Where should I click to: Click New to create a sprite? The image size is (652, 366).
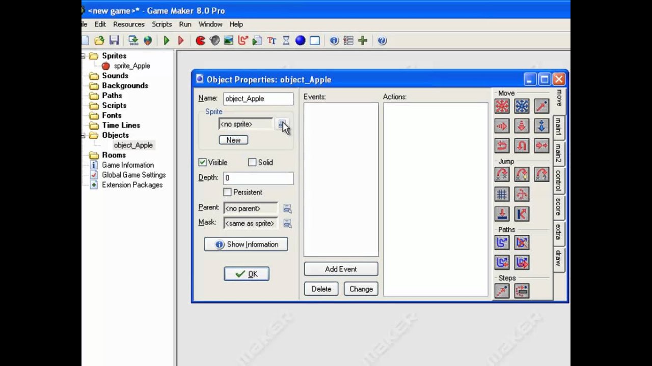(233, 140)
